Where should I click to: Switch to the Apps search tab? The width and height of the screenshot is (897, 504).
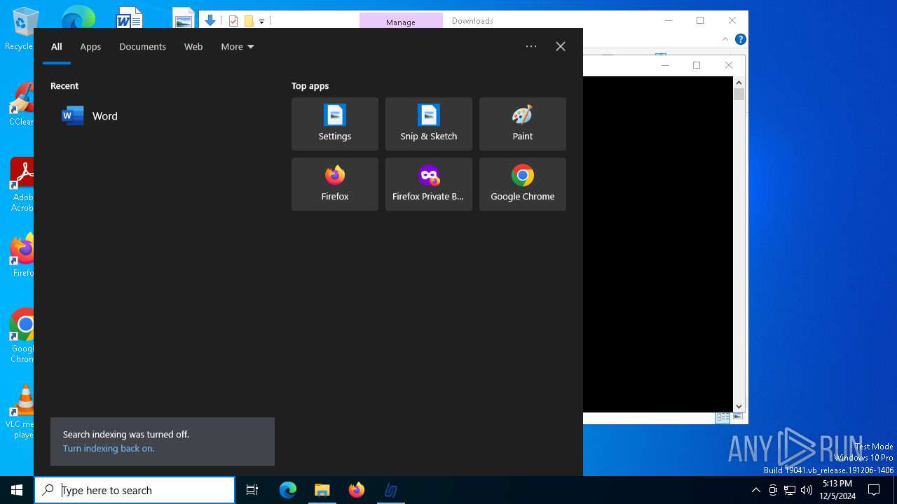(x=90, y=47)
